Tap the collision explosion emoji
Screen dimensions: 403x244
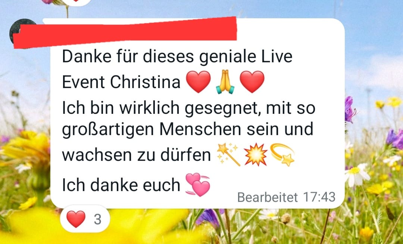tap(256, 154)
